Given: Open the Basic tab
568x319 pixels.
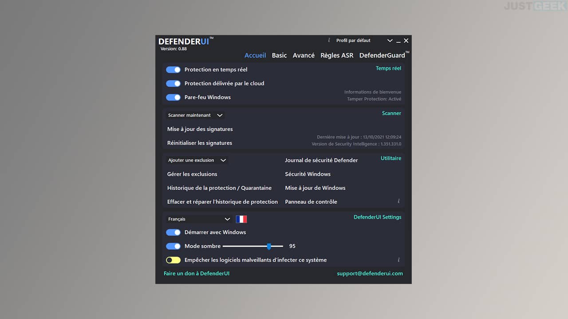Looking at the screenshot, I should click(x=279, y=55).
